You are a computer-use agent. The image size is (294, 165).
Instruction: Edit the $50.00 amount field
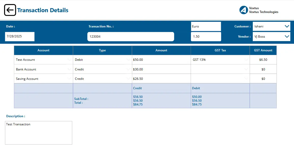pyautogui.click(x=161, y=60)
